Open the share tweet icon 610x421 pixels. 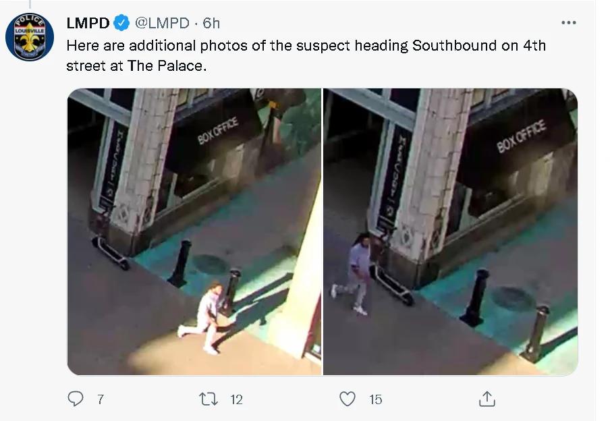(487, 399)
